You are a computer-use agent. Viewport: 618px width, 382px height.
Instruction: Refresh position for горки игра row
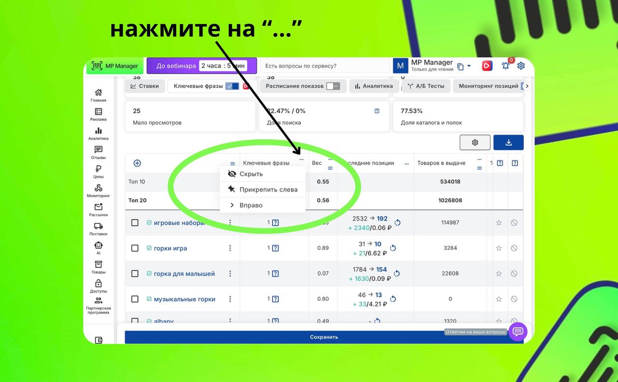pyautogui.click(x=393, y=248)
